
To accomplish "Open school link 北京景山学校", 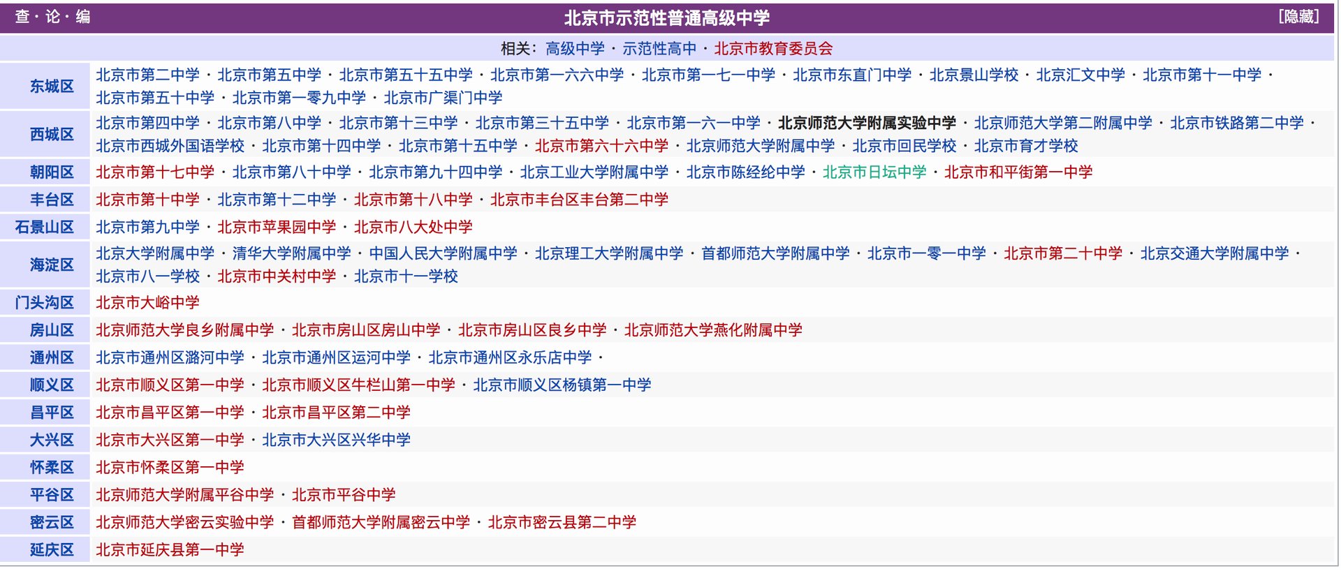I will [x=974, y=75].
